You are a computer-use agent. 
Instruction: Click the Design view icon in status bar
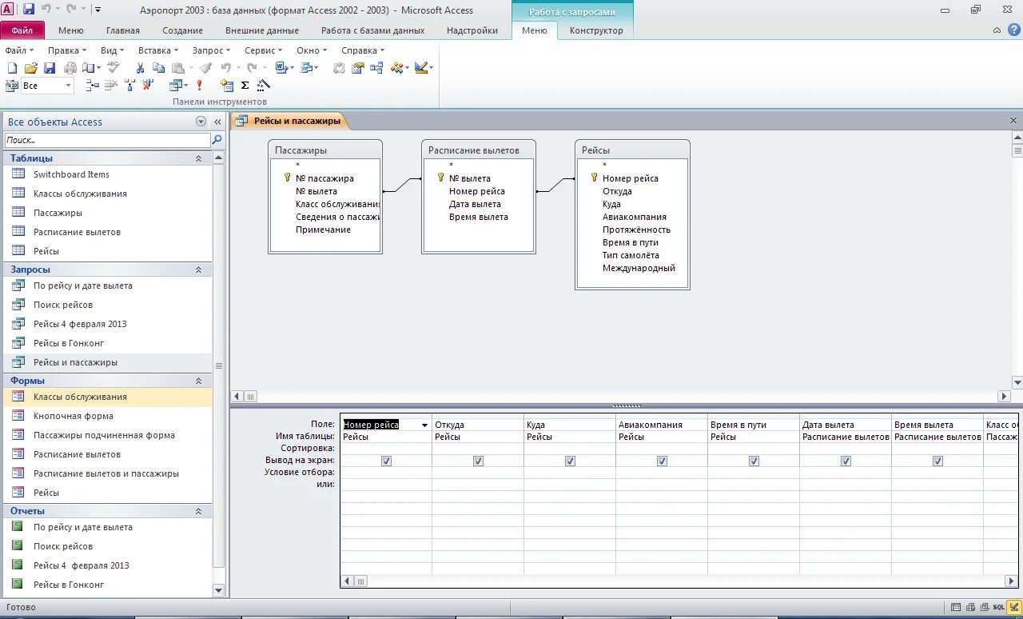(x=1013, y=607)
